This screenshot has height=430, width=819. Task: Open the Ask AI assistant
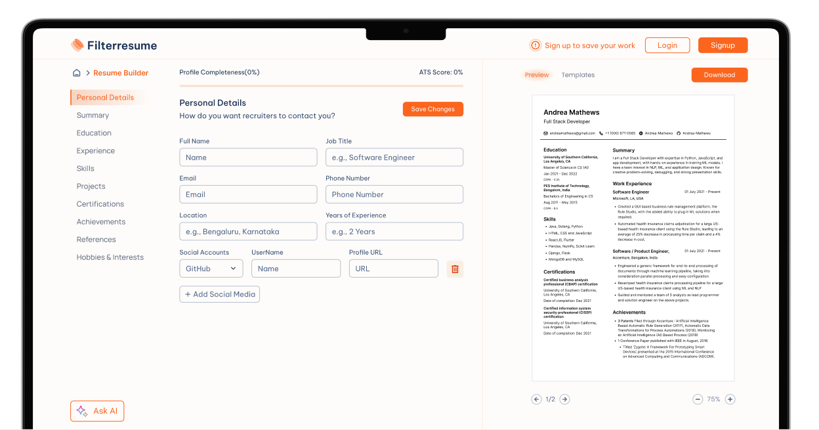97,411
